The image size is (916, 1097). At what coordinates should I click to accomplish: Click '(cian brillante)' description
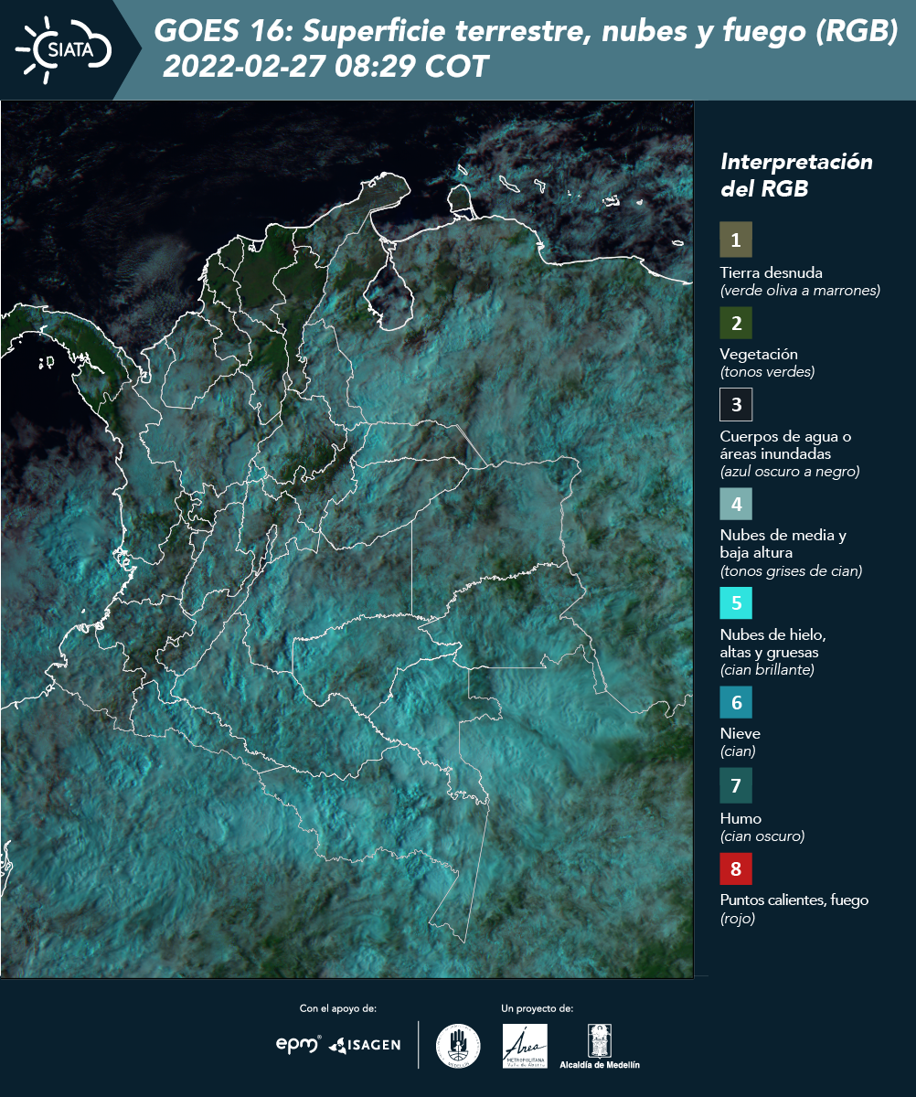click(767, 669)
